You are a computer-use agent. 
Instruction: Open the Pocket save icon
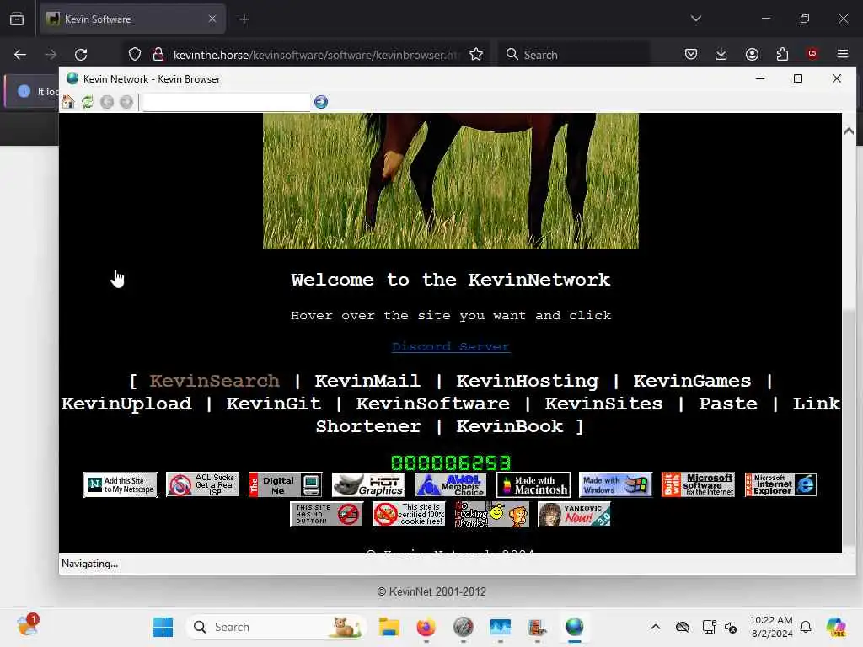point(691,54)
